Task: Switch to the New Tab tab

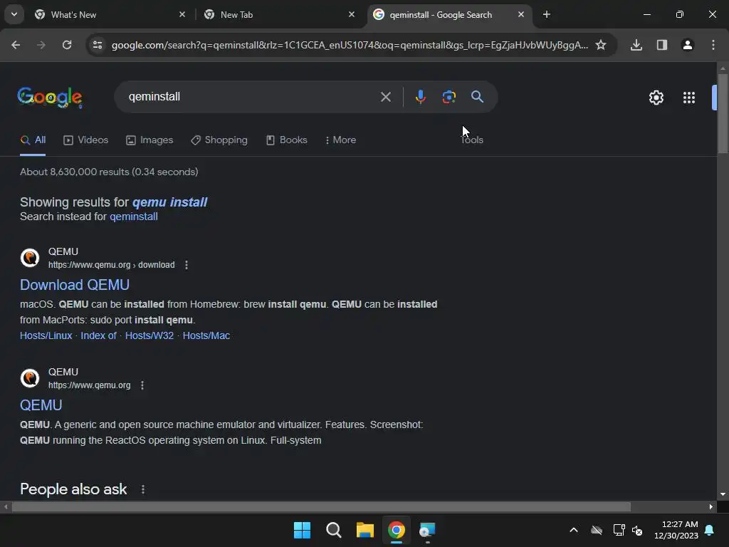Action: pos(280,15)
